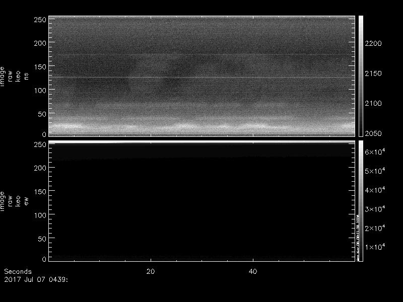Click the bright horizontal line in upper keogram
Image resolution: width=403 pixels, height=302 pixels.
click(201, 77)
